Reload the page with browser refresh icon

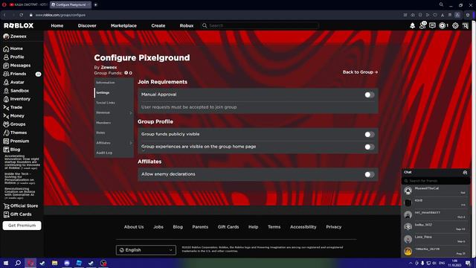pos(22,15)
